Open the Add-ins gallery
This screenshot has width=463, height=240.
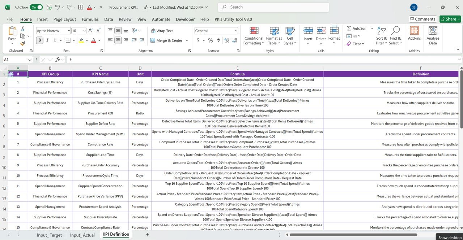[x=414, y=33]
